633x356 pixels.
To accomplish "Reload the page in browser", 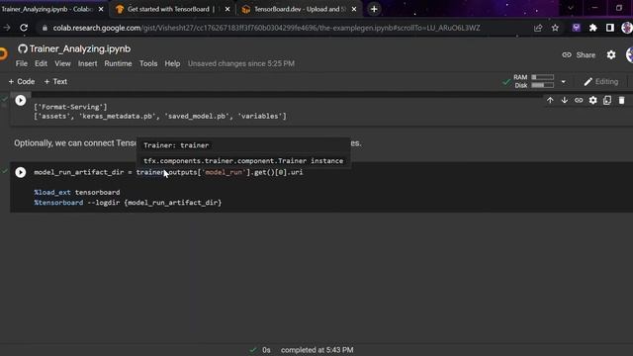I will (x=24, y=28).
